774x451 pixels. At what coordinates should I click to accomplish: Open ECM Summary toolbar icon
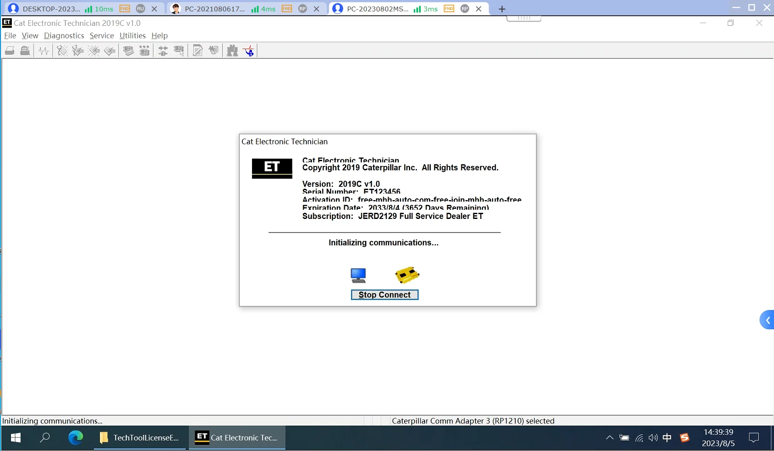pyautogui.click(x=128, y=51)
